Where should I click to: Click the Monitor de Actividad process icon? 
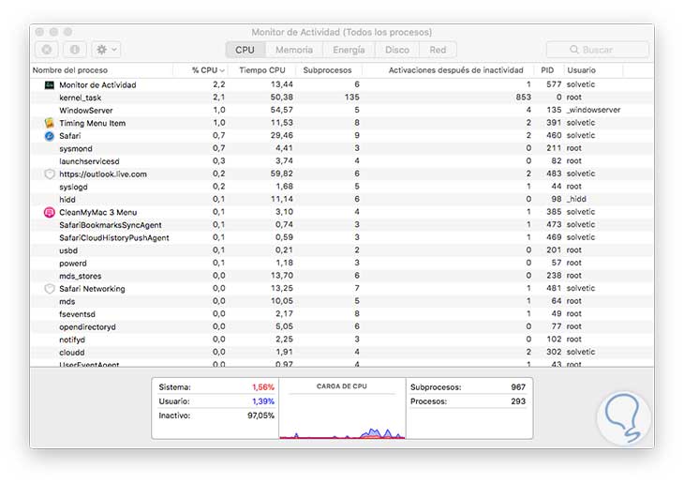click(x=50, y=84)
